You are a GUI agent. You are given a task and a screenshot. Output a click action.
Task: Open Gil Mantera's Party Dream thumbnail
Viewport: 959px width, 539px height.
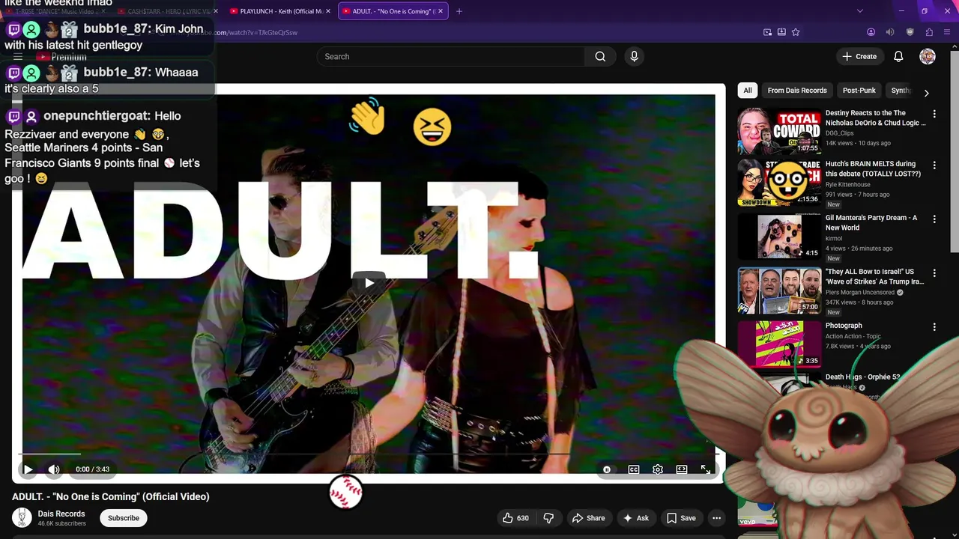click(x=779, y=236)
